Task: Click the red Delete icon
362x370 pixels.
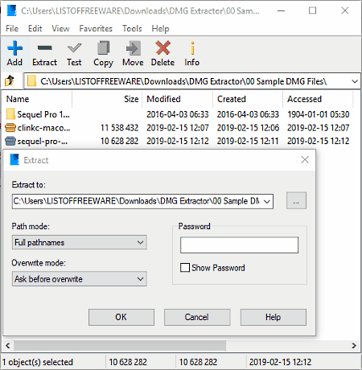Action: tap(162, 48)
